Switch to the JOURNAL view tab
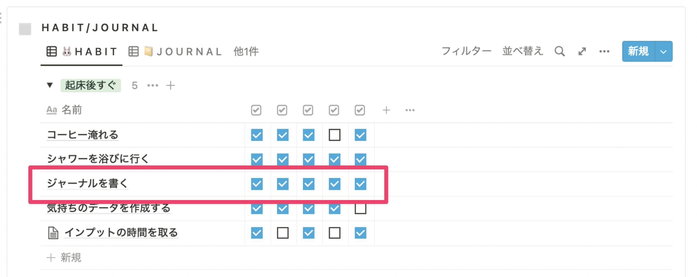The height and width of the screenshot is (277, 697). (x=175, y=51)
